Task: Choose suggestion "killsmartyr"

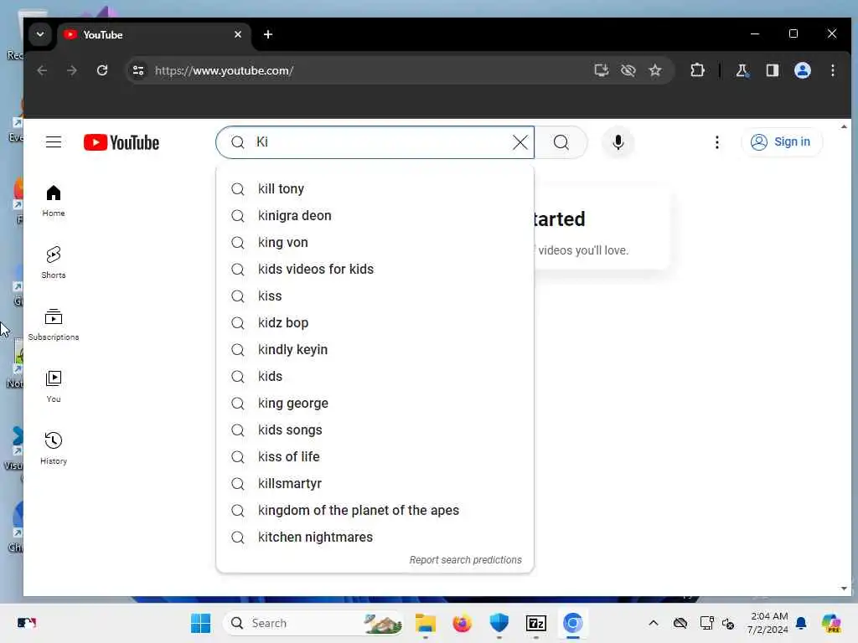Action: click(x=375, y=483)
